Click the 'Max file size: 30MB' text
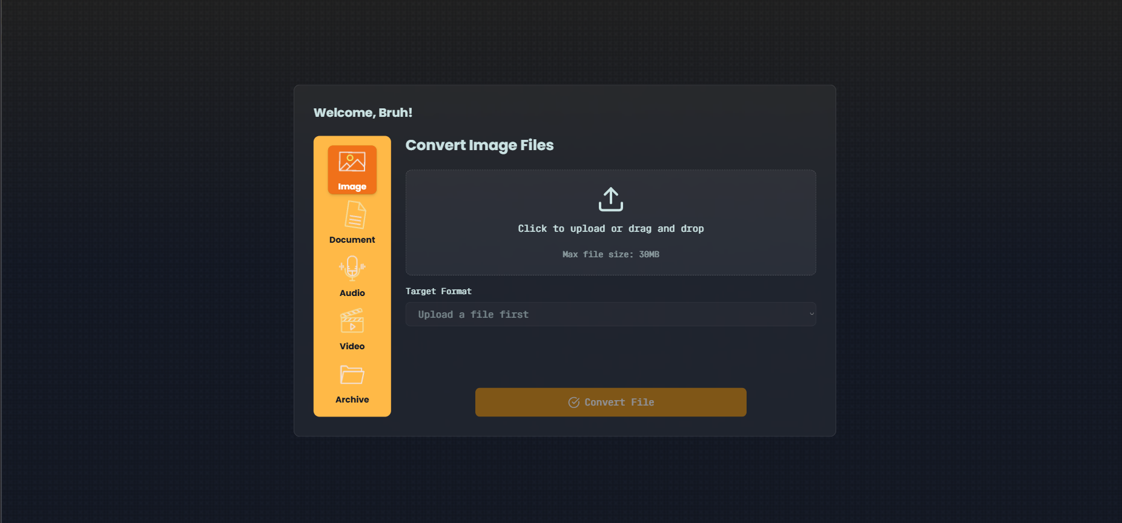Screen dimensions: 1122x523 tap(610, 255)
